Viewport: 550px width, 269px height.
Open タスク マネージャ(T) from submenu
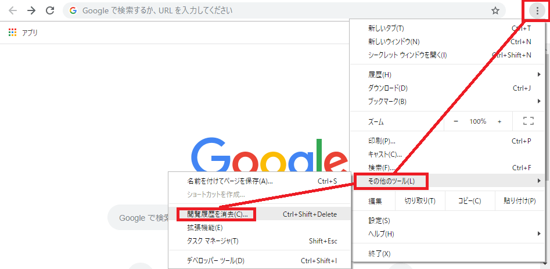pos(260,241)
